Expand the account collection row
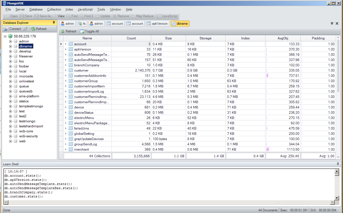This screenshot has height=213, width=343. click(x=66, y=44)
